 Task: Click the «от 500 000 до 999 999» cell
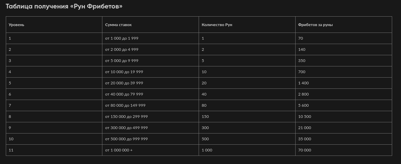coord(127,139)
